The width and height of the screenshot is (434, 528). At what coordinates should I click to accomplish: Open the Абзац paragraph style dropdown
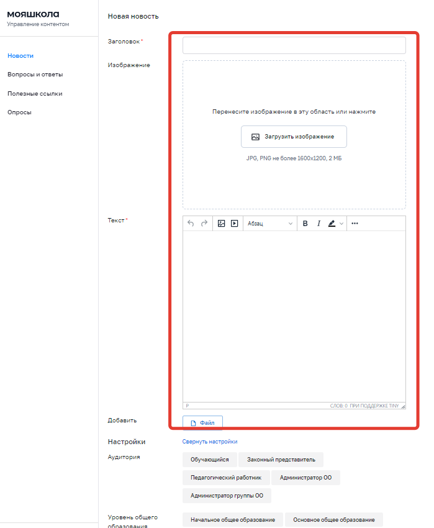[x=270, y=224]
